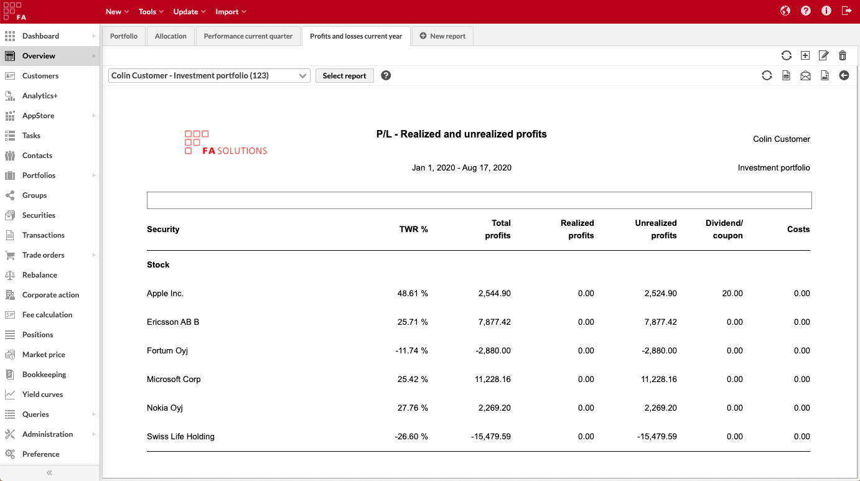Click the trash can delete icon
Image resolution: width=860 pixels, height=481 pixels.
843,55
